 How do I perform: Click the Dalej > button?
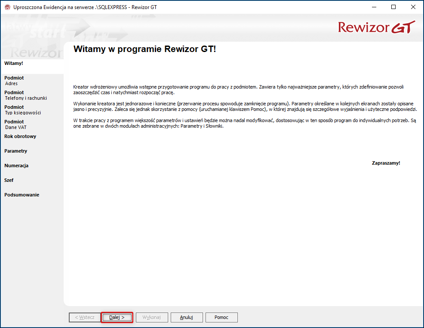click(117, 317)
